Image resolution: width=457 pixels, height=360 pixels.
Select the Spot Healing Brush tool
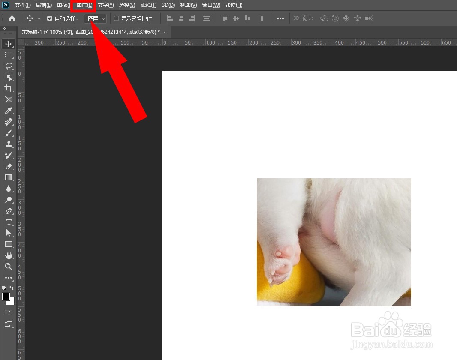[x=9, y=121]
